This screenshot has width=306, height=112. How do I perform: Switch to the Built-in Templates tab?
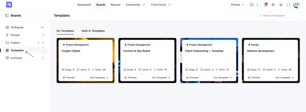93,31
